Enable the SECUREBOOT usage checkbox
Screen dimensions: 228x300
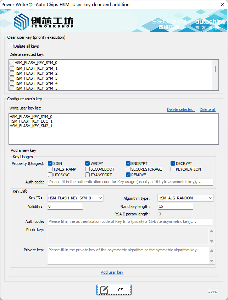pyautogui.click(x=88, y=169)
